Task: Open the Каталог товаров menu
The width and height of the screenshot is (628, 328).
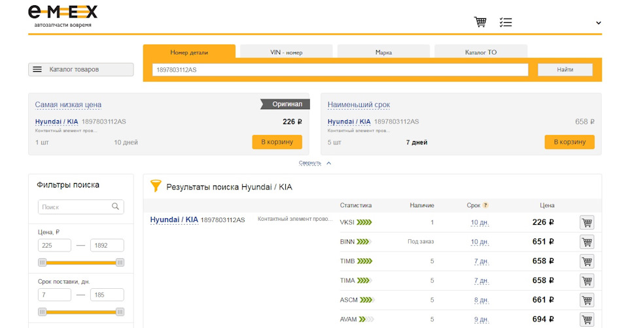Action: [81, 69]
